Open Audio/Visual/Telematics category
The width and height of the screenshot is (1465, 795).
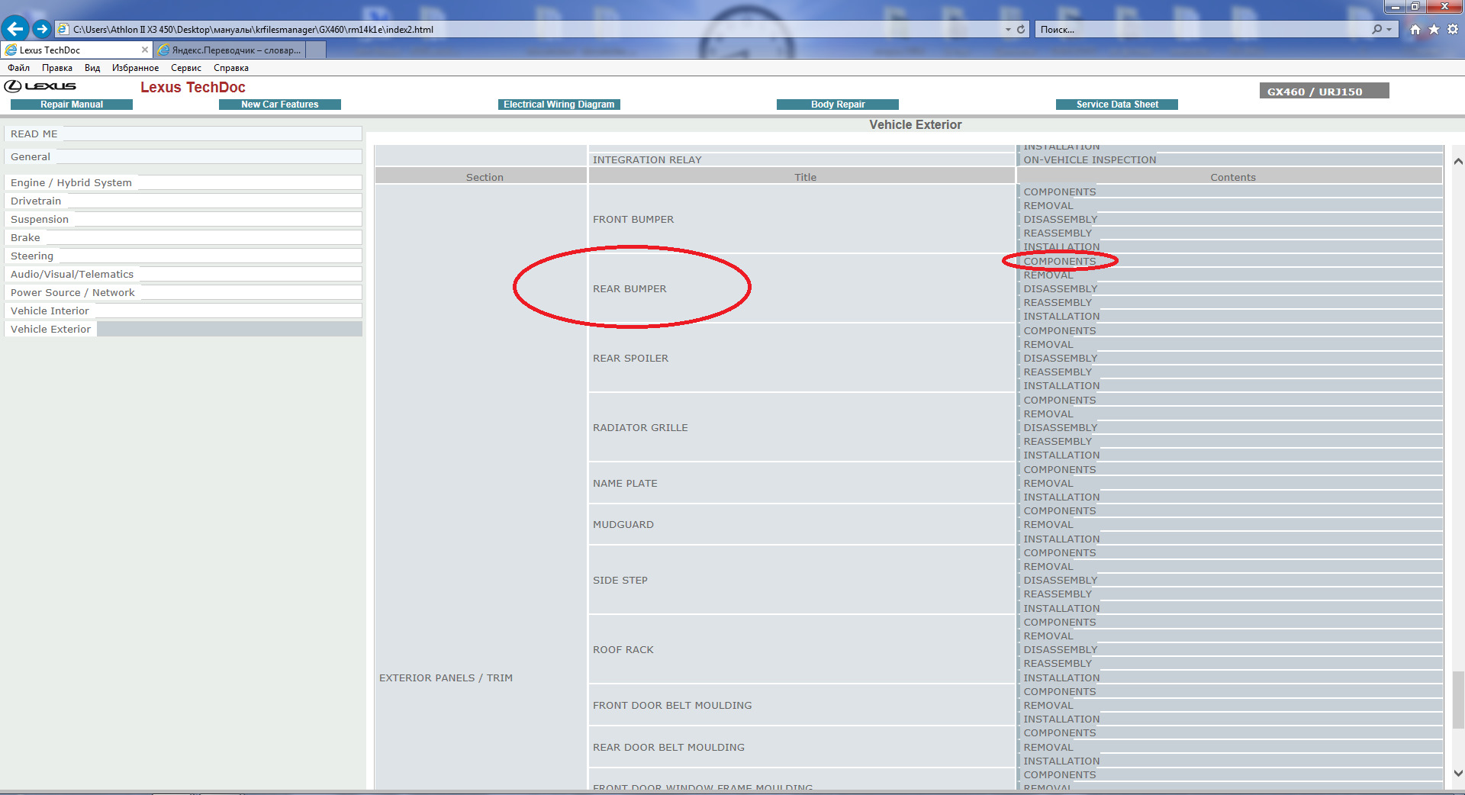point(183,274)
